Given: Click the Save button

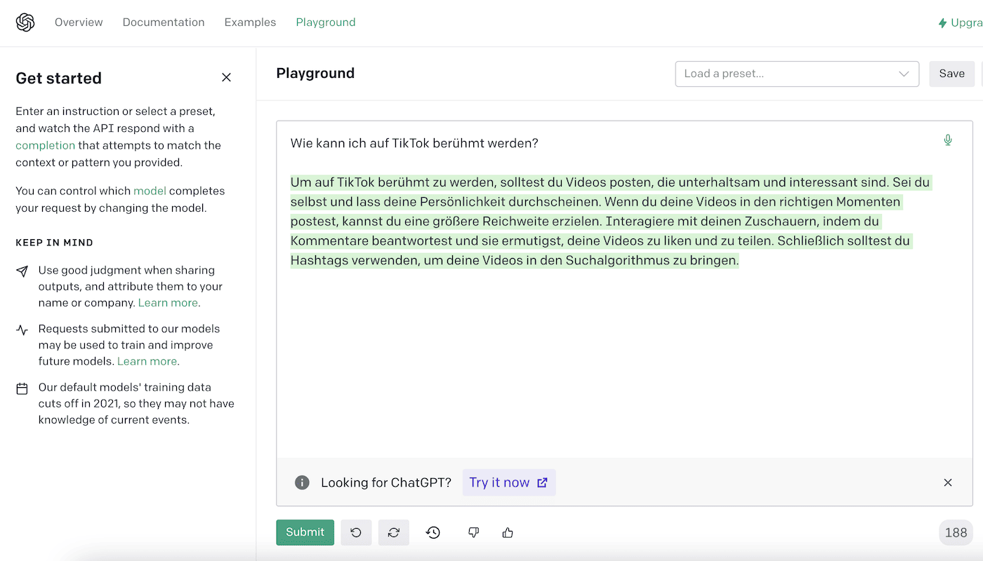Looking at the screenshot, I should coord(951,74).
